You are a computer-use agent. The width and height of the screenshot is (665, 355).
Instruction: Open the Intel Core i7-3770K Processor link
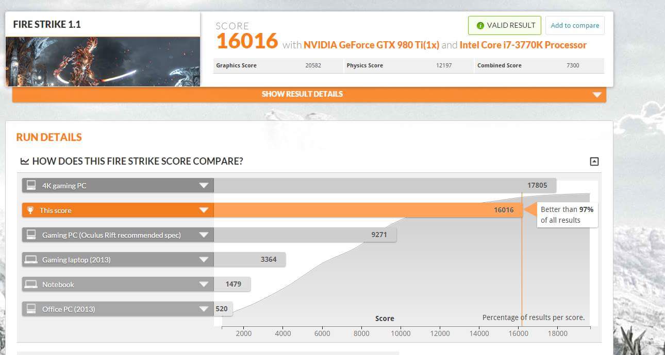[523, 45]
